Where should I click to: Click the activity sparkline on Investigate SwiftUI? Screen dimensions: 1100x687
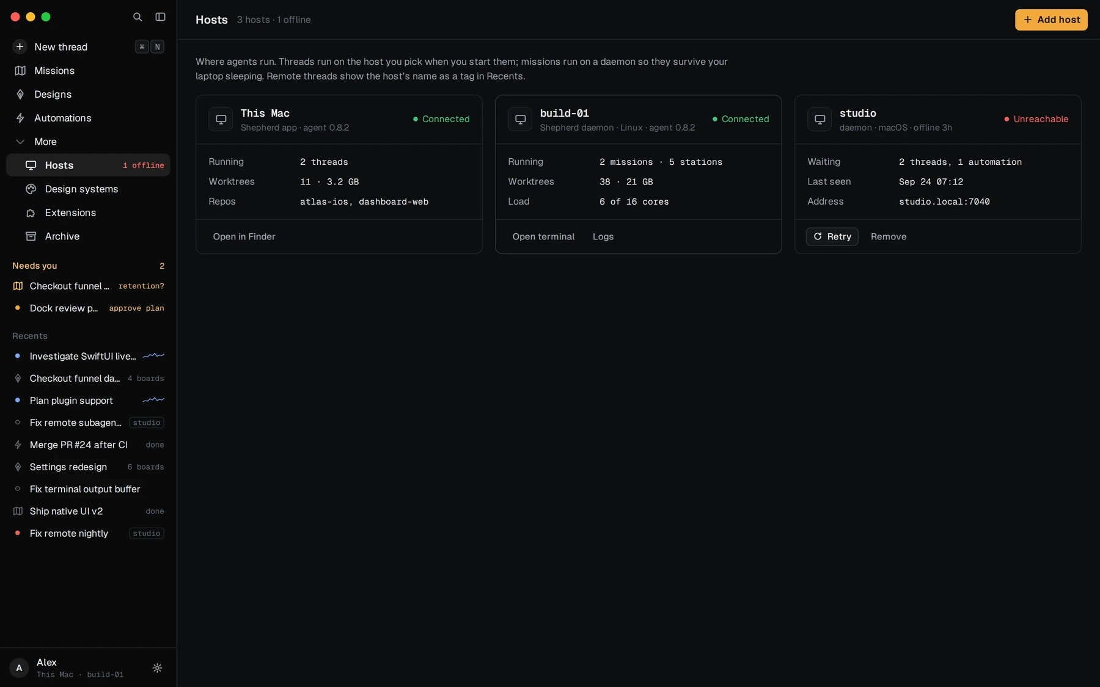tap(153, 355)
